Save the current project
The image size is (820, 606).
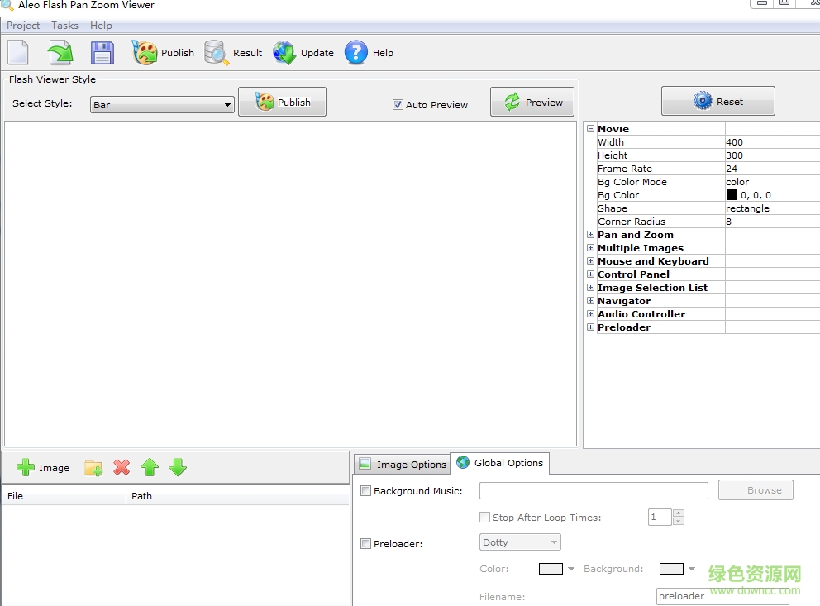[x=102, y=52]
